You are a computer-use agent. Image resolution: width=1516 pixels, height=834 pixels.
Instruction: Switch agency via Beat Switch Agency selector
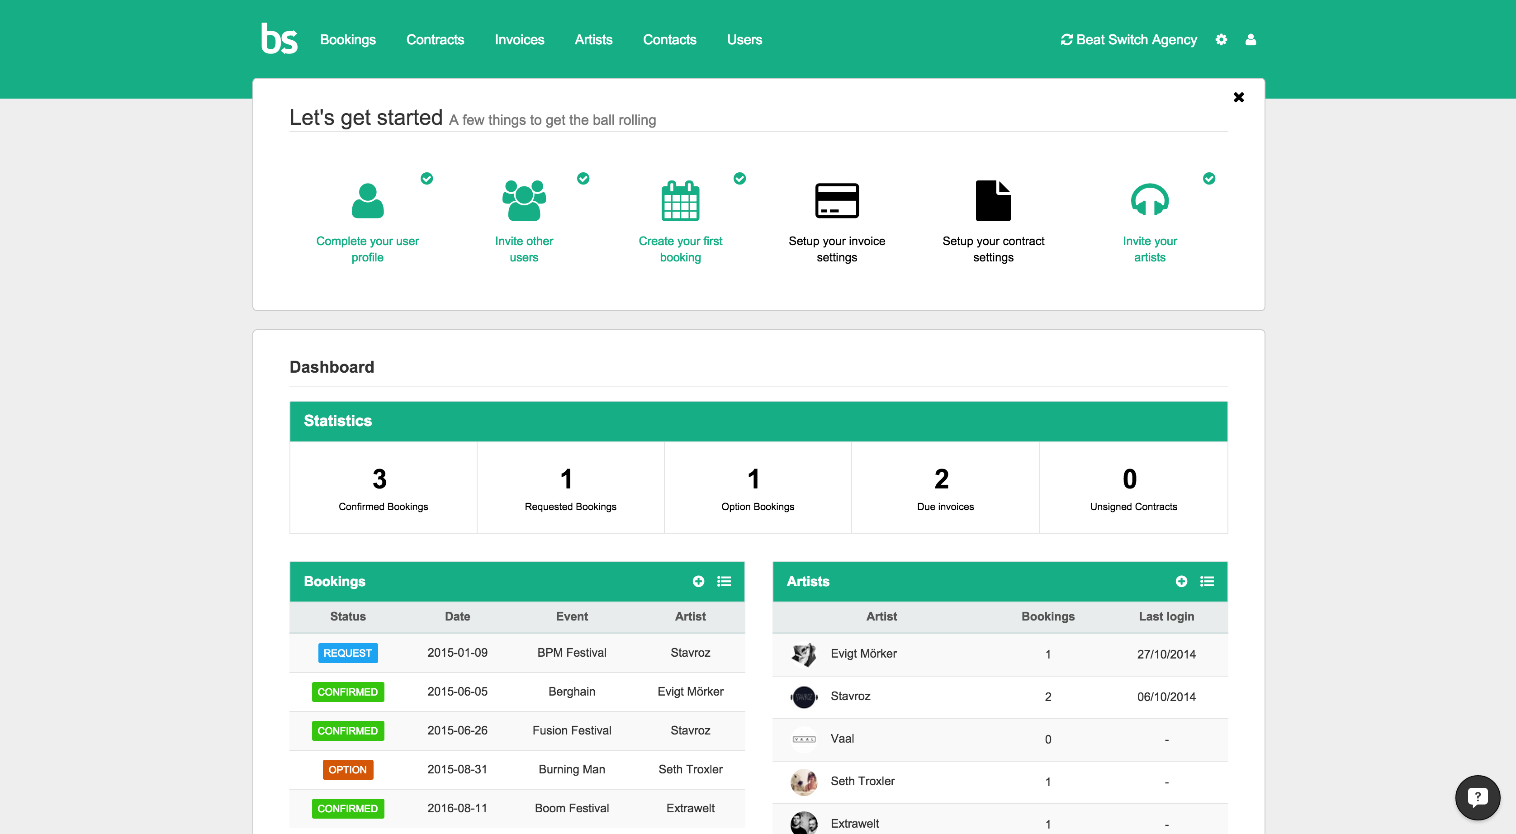point(1128,39)
